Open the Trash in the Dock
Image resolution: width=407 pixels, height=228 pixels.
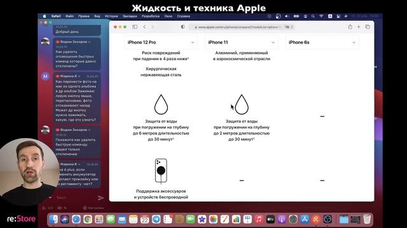coord(367,219)
